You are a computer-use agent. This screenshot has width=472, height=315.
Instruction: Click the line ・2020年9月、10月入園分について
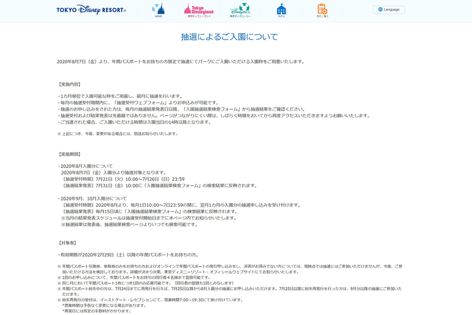tap(92, 199)
